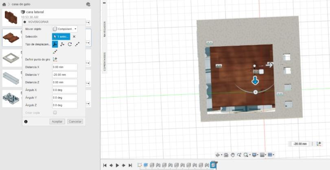Play the timeline
This screenshot has width=330, height=170.
pos(118,166)
